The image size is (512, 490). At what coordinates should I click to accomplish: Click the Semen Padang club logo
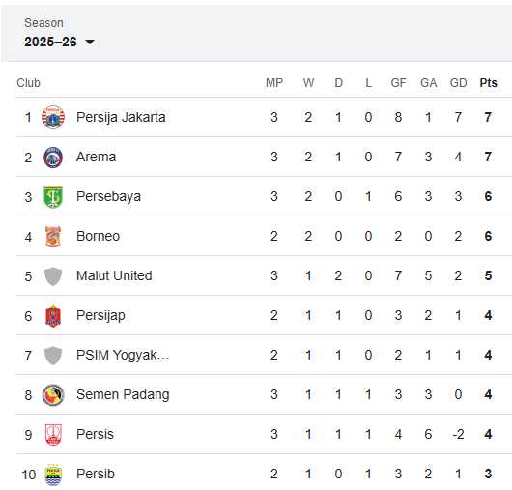coord(53,395)
